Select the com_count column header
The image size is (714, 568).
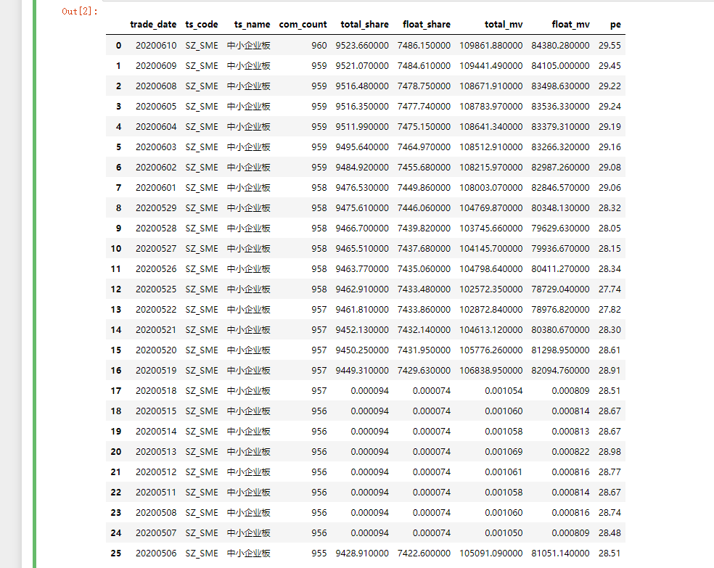point(303,24)
